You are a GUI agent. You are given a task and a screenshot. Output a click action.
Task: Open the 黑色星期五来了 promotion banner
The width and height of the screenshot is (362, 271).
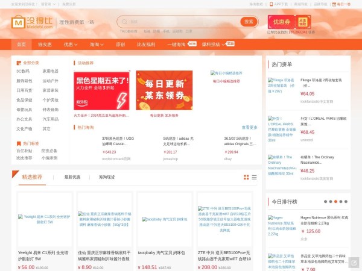pyautogui.click(x=101, y=90)
